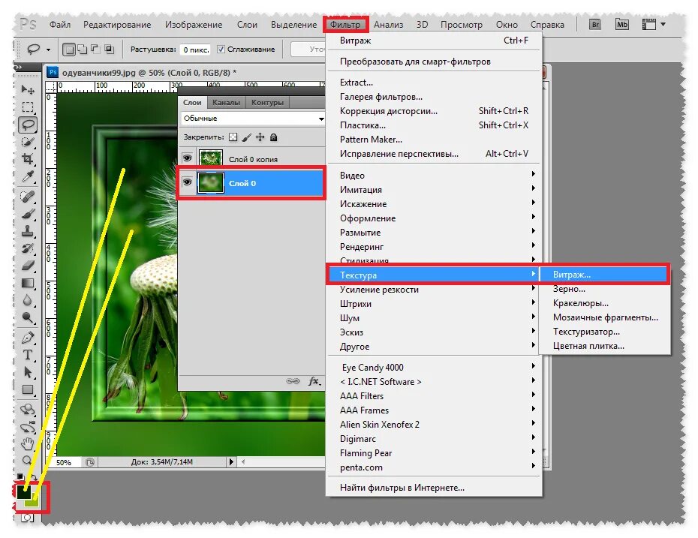698x538 pixels.
Task: Select the Clone Stamp tool
Action: pyautogui.click(x=28, y=231)
